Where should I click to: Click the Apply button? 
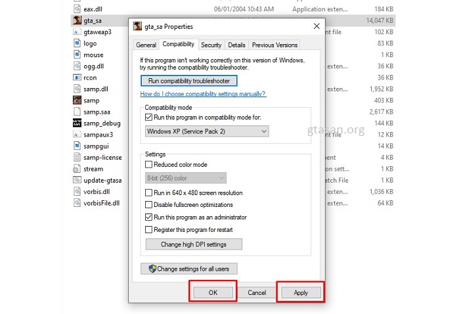pyautogui.click(x=301, y=292)
